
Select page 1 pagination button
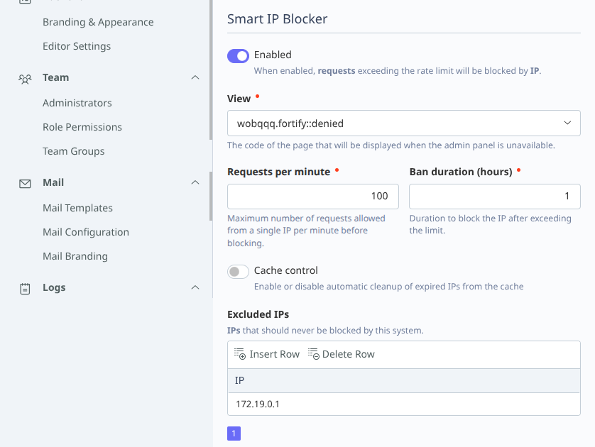point(234,433)
